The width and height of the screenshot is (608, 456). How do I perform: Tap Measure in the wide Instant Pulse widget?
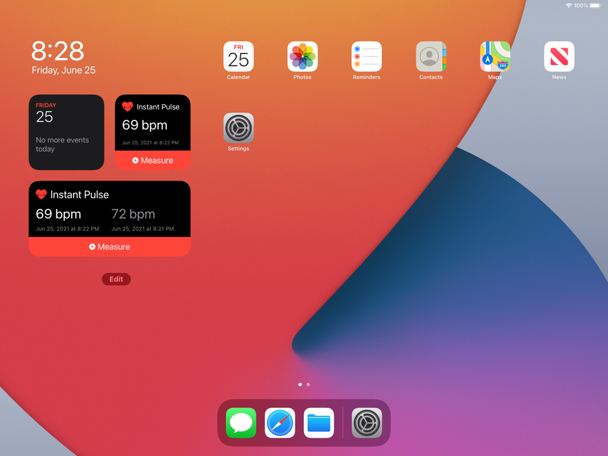tap(109, 247)
